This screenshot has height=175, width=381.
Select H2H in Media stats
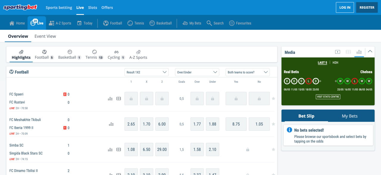[335, 63]
